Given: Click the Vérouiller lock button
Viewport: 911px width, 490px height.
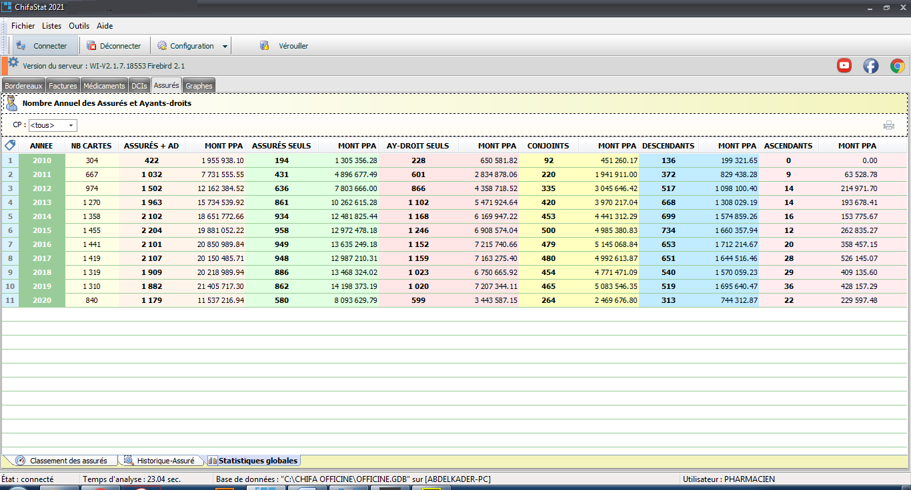Looking at the screenshot, I should [283, 46].
